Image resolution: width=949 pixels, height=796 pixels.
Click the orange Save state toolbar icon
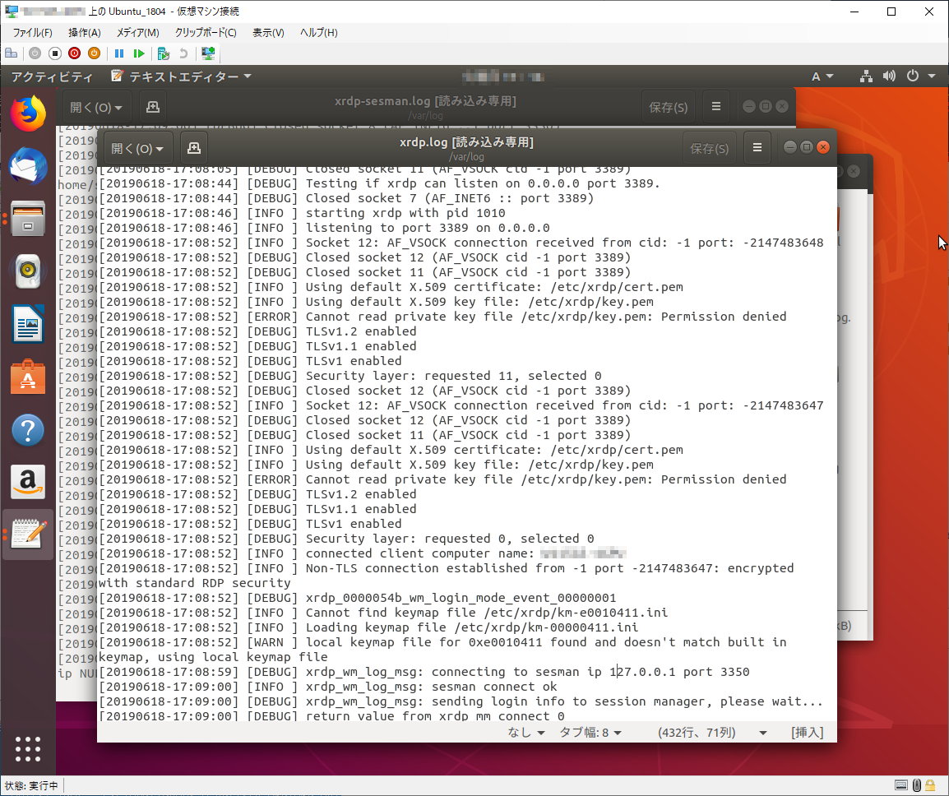click(x=94, y=54)
